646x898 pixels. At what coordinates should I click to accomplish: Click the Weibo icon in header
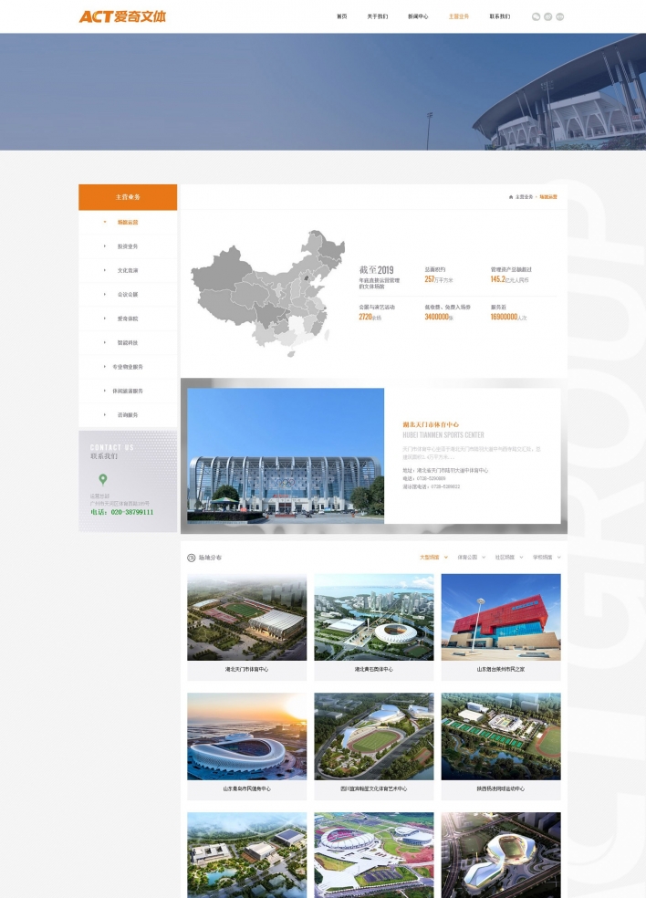pos(547,16)
